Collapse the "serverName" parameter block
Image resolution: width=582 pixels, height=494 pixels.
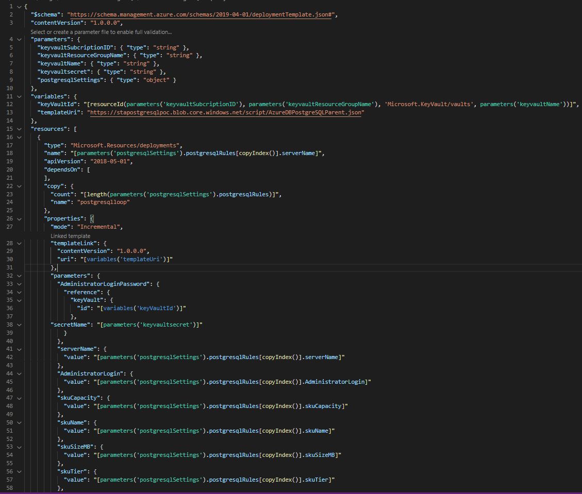(19, 349)
